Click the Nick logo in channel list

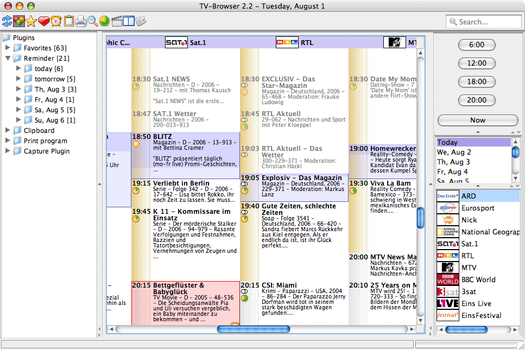tap(448, 220)
